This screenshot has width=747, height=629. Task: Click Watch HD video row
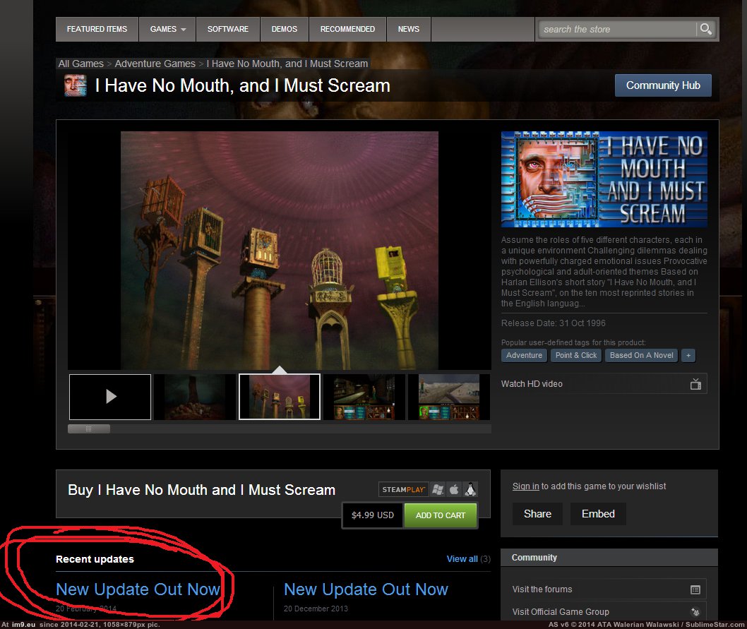(604, 383)
